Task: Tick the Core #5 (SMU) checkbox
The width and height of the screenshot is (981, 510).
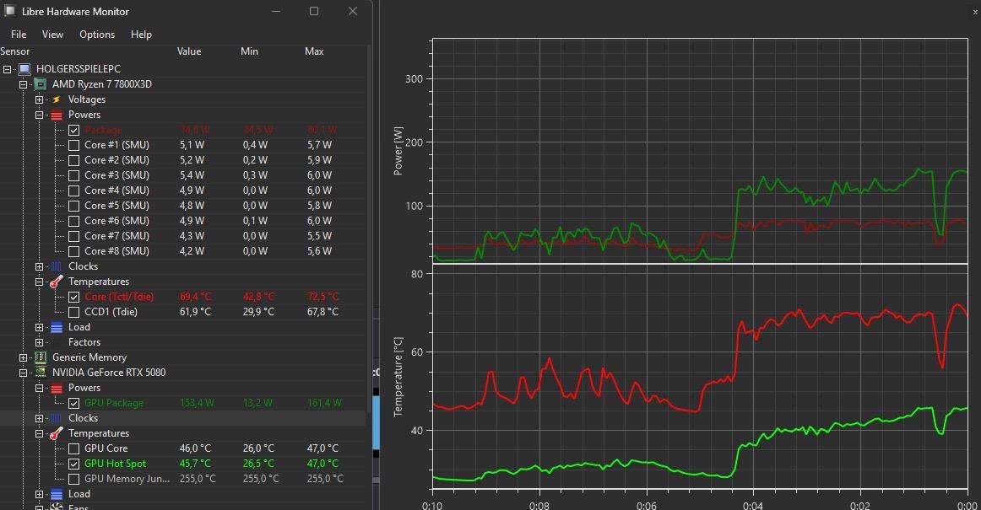Action: [73, 206]
